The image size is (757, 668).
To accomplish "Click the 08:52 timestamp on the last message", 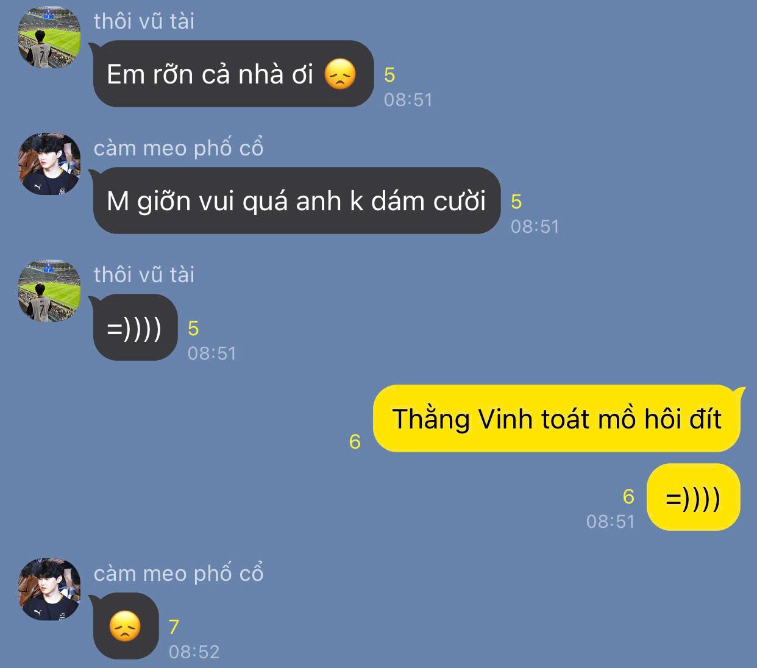I will coord(194,652).
